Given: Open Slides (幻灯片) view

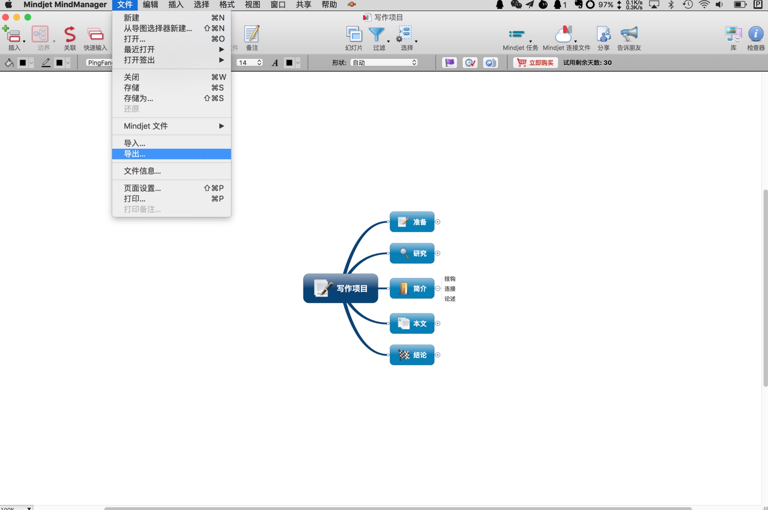Looking at the screenshot, I should click(x=354, y=35).
